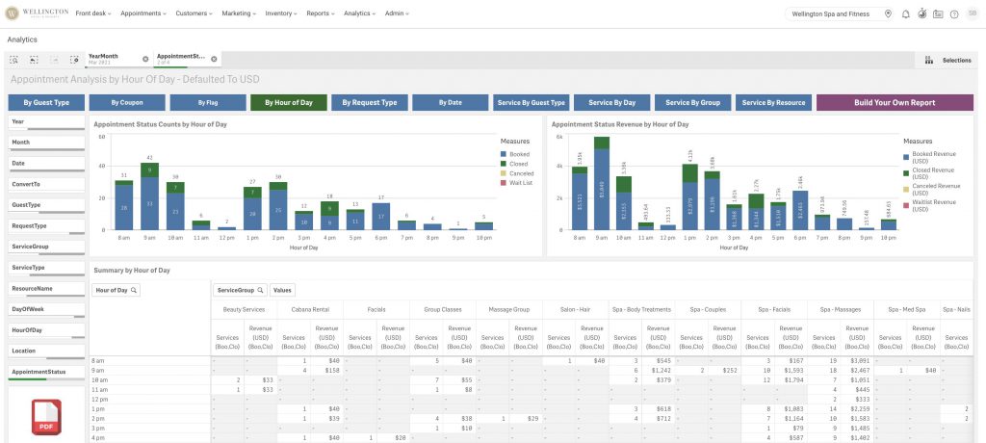Open the Selections tool panel

tap(947, 60)
